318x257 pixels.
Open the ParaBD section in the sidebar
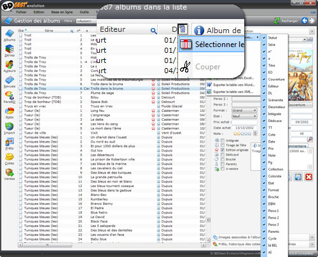(x=10, y=97)
